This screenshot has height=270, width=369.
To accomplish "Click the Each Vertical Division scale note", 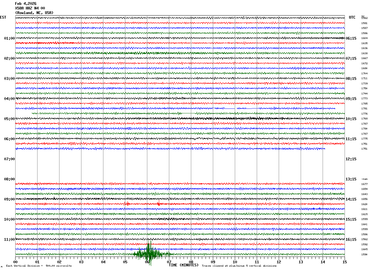I will (39, 266).
